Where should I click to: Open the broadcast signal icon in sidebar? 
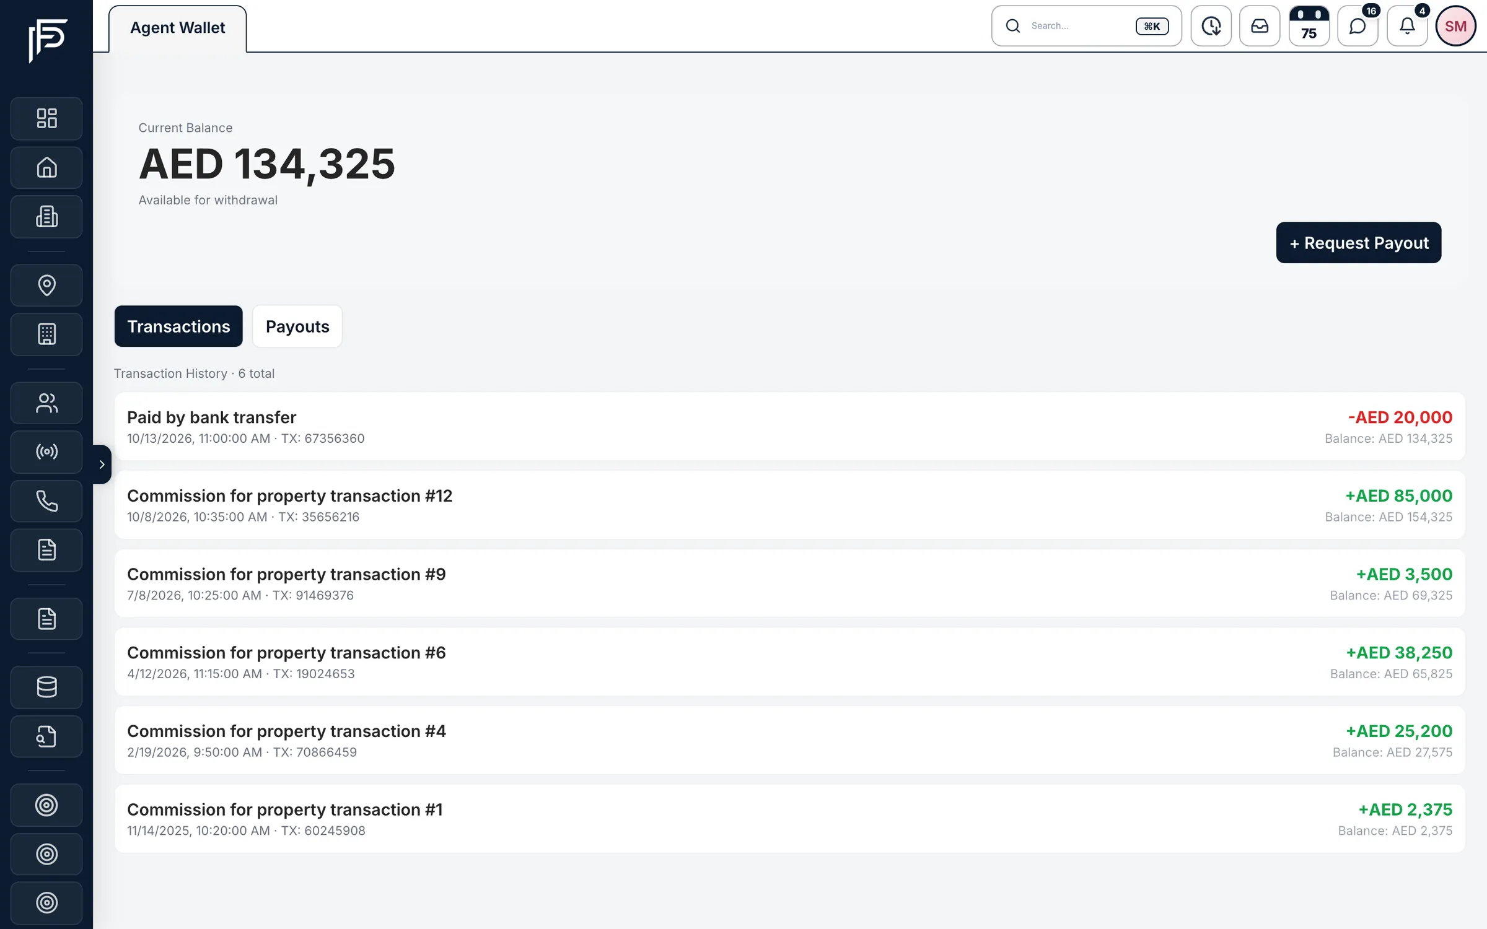(x=46, y=451)
